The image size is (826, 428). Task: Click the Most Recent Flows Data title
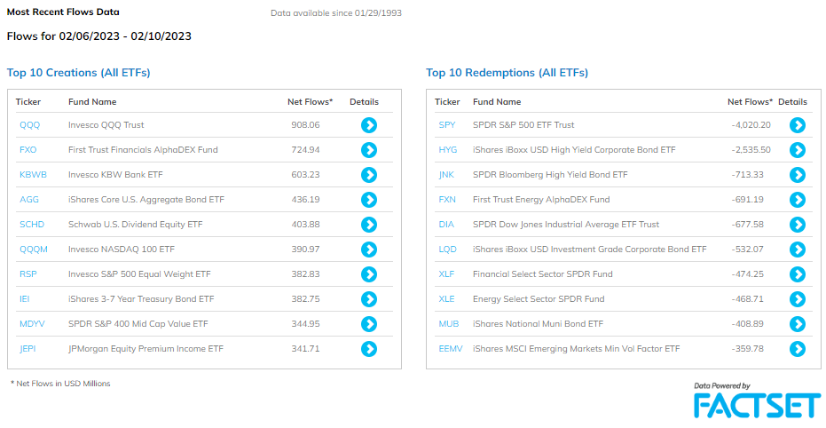coord(63,12)
